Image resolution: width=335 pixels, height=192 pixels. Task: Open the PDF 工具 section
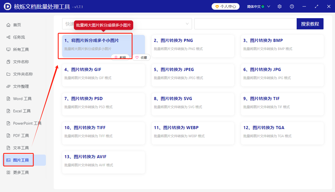coord(18,135)
